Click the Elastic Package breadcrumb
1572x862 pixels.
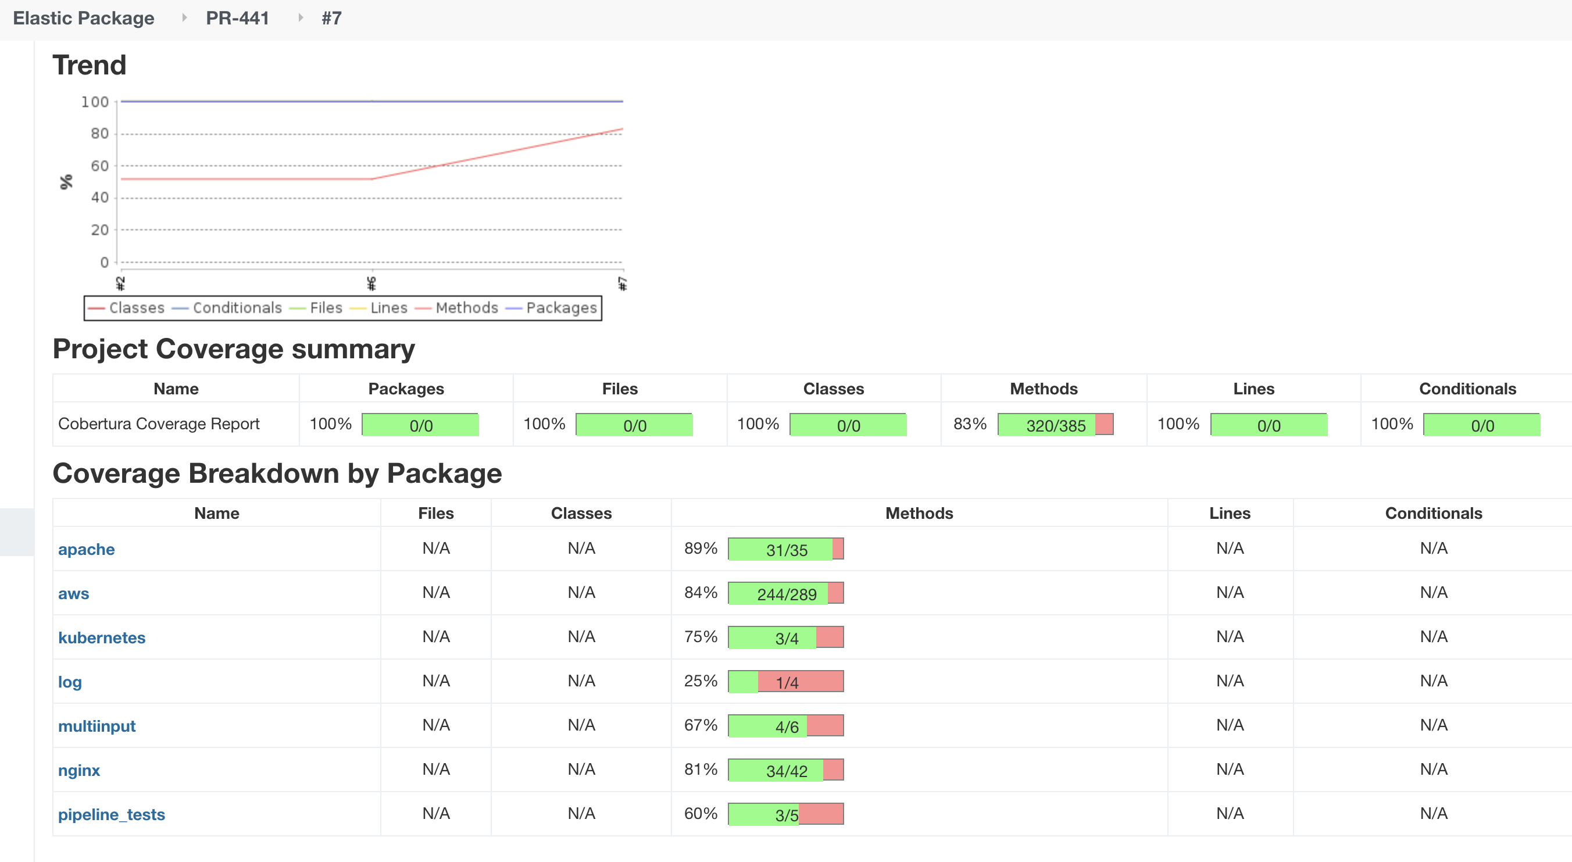pos(84,18)
